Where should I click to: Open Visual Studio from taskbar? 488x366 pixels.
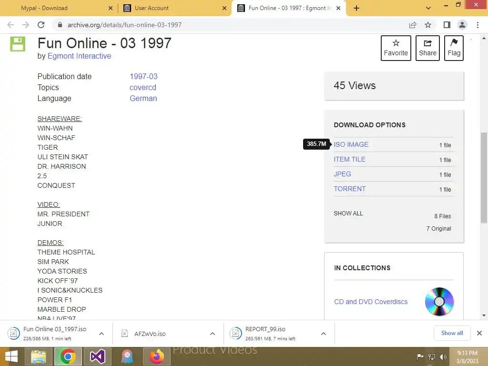(97, 356)
